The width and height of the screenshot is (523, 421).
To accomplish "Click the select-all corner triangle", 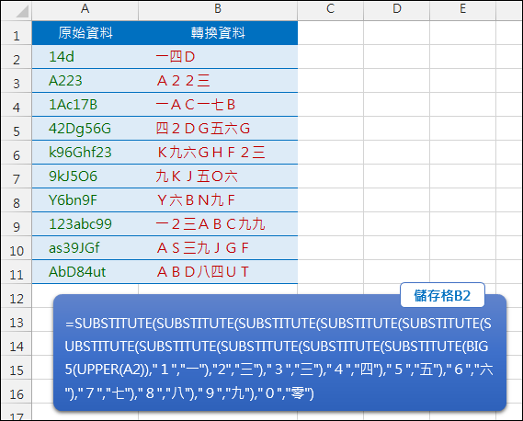I will 22,11.
